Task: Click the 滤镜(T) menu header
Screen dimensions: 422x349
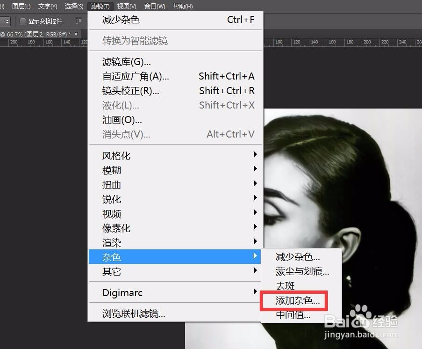Action: [x=100, y=6]
